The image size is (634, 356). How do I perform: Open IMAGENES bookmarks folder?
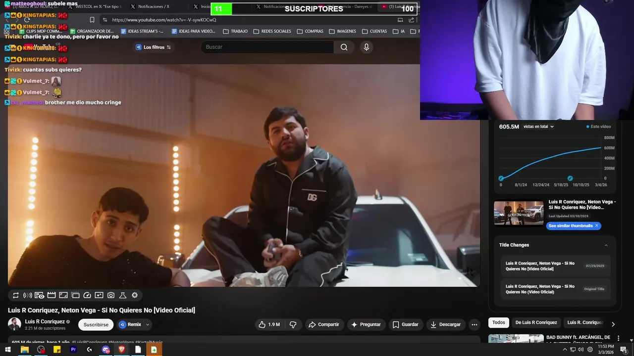(342, 31)
